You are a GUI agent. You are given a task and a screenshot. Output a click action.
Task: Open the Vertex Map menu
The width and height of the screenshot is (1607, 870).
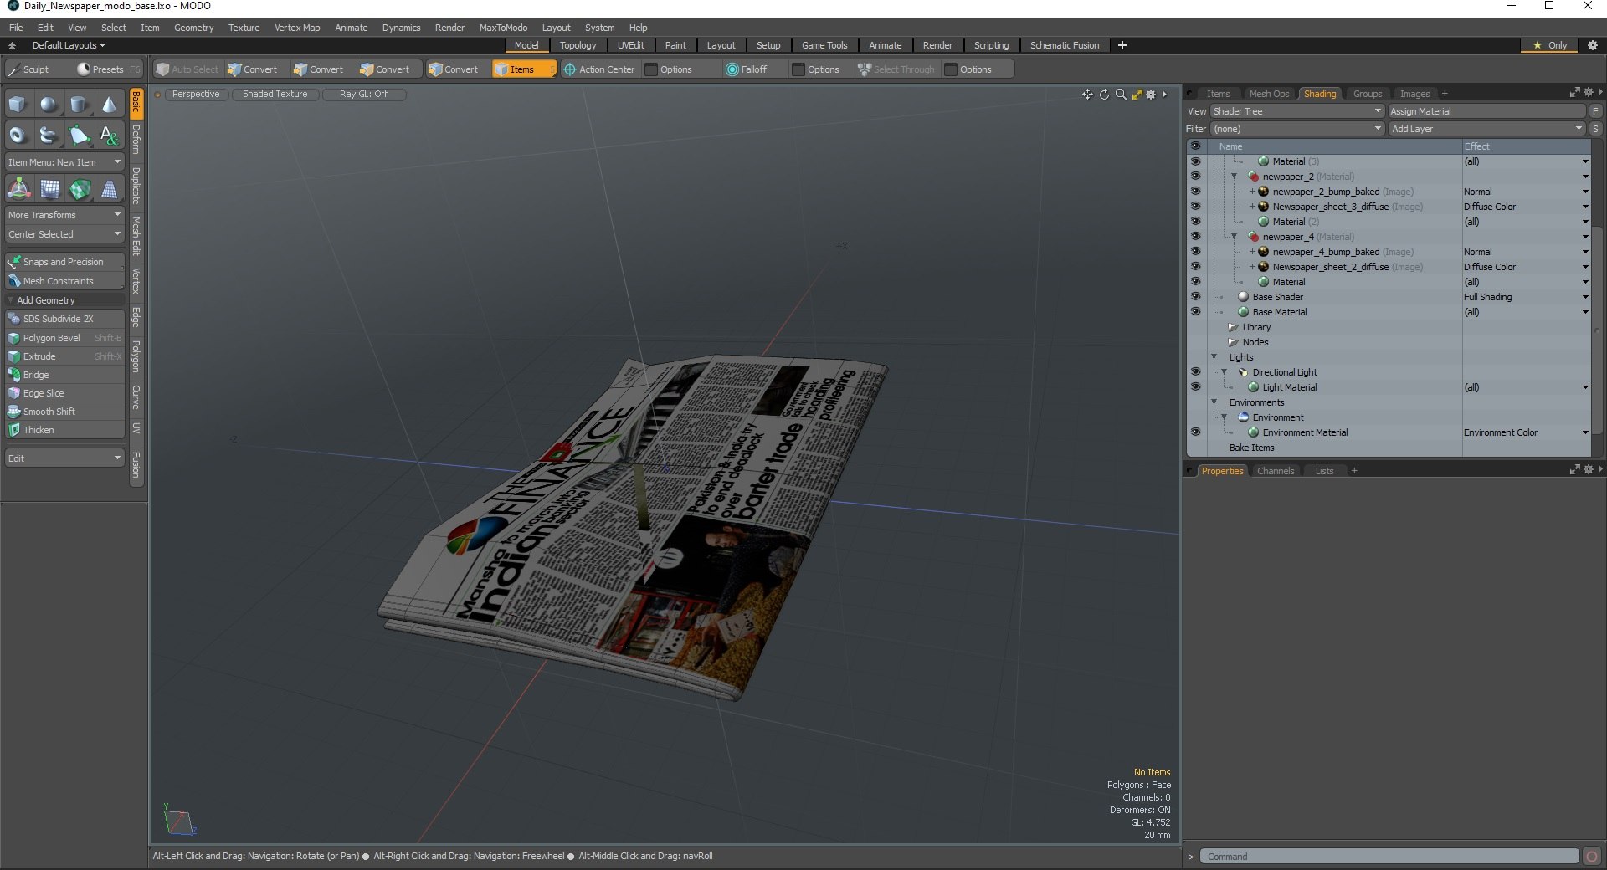(297, 28)
